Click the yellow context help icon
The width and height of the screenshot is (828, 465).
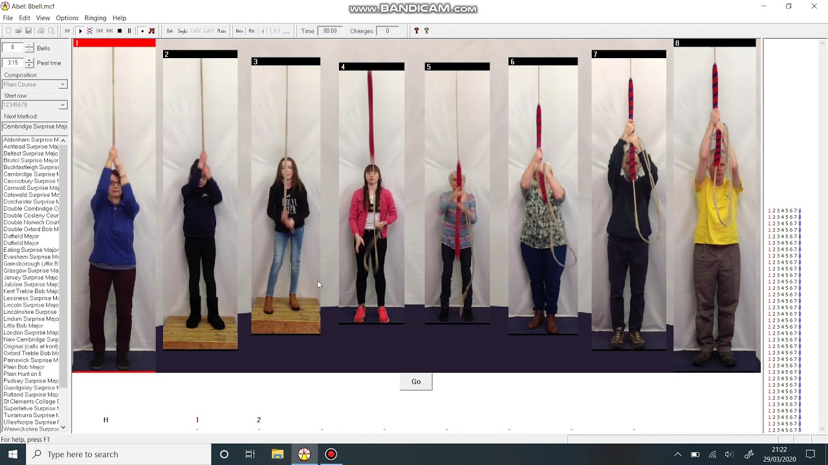coord(426,31)
